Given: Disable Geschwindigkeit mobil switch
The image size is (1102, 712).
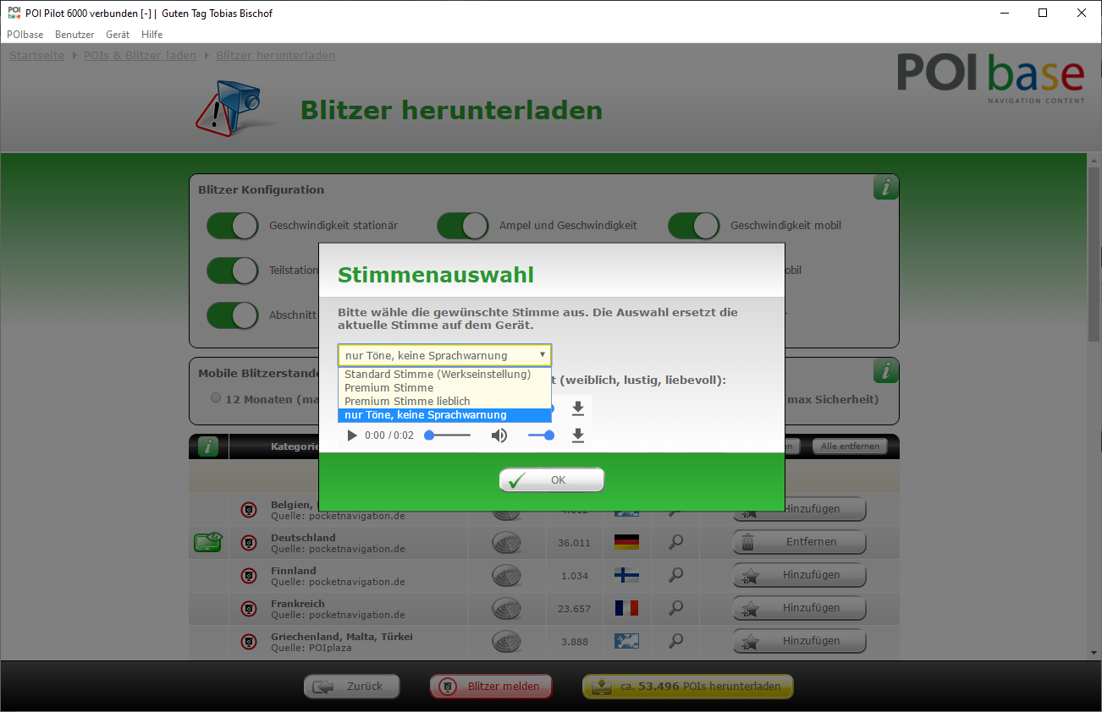Looking at the screenshot, I should (693, 226).
